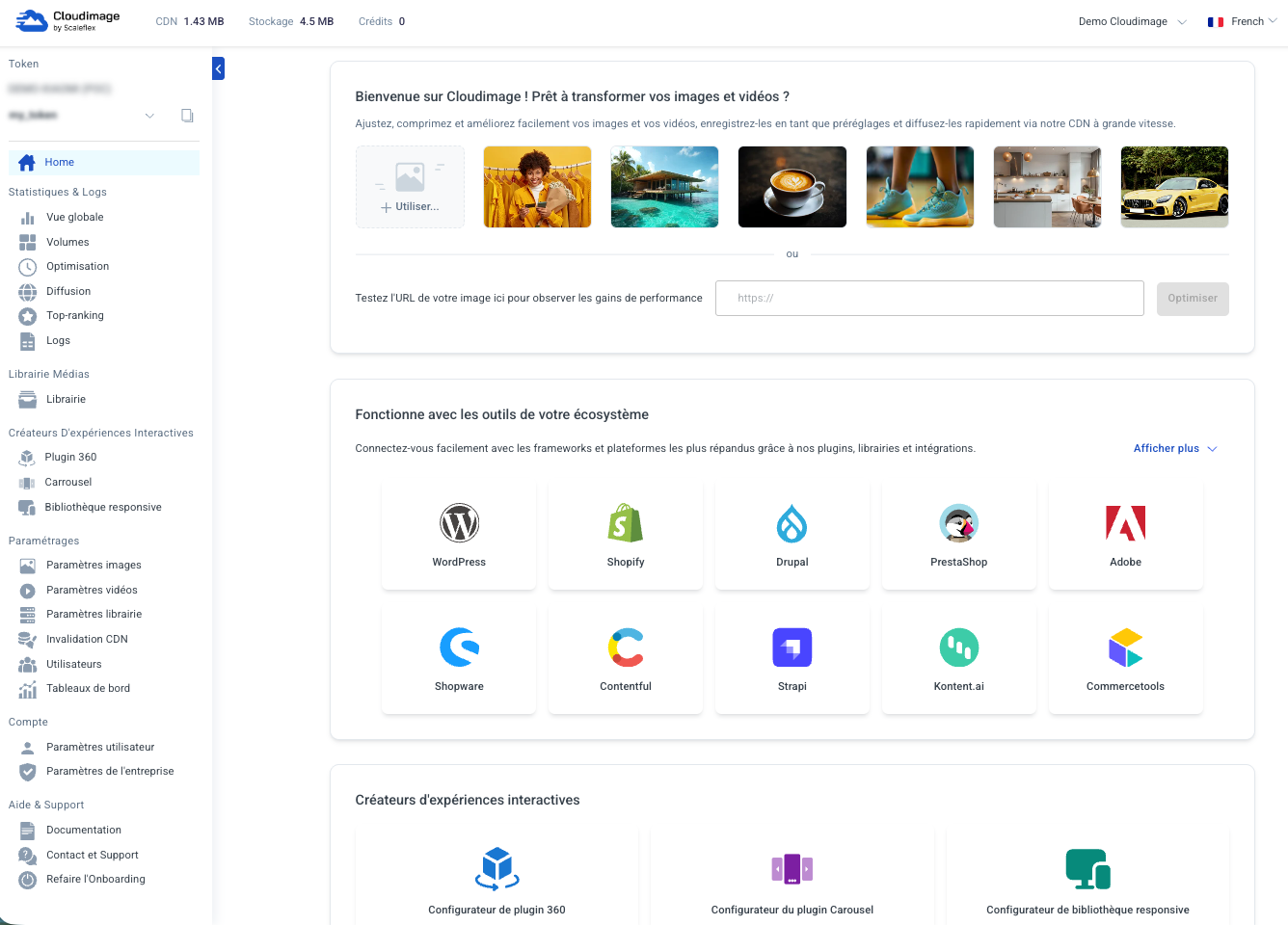Click the Documentation page icon

28,831
